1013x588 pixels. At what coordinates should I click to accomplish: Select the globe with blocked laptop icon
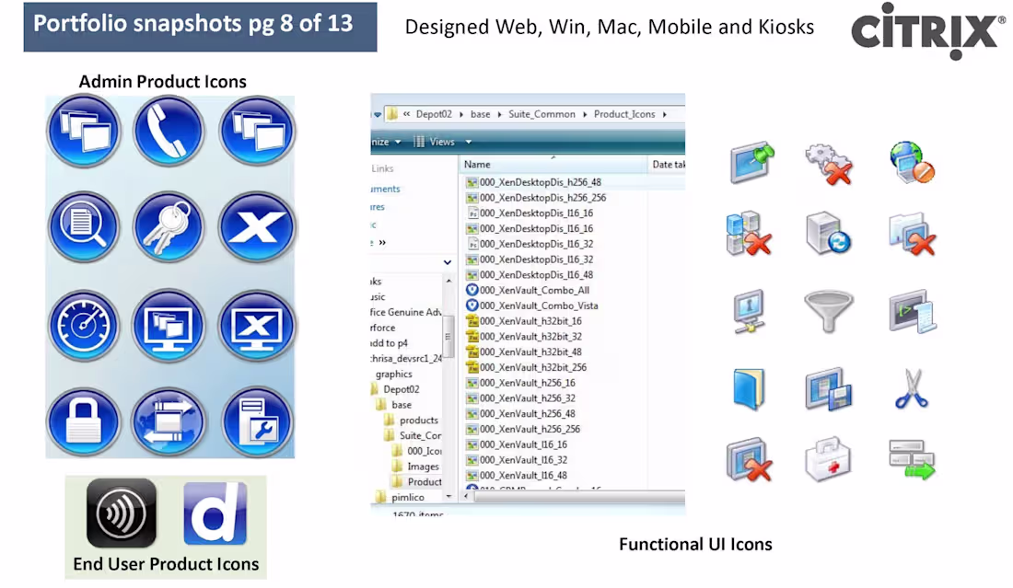tap(912, 161)
